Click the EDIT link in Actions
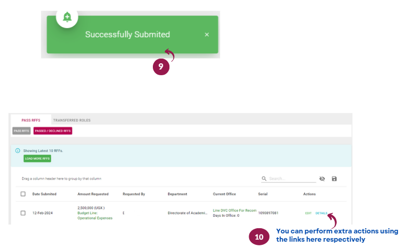The width and height of the screenshot is (400, 250). click(x=308, y=213)
